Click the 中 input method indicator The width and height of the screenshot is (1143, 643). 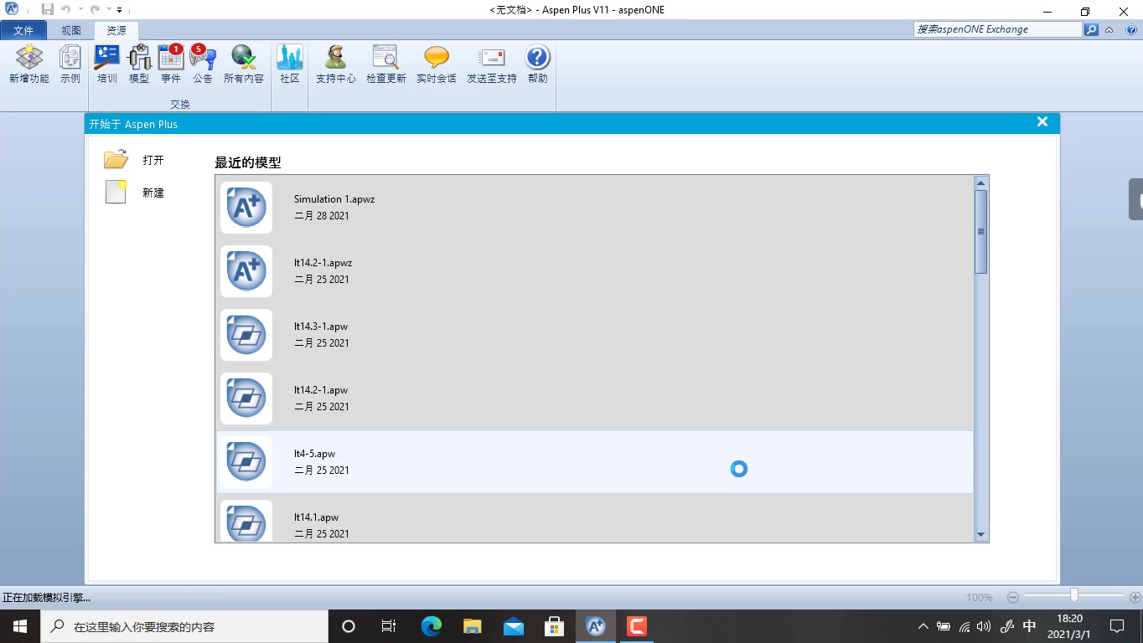1030,626
